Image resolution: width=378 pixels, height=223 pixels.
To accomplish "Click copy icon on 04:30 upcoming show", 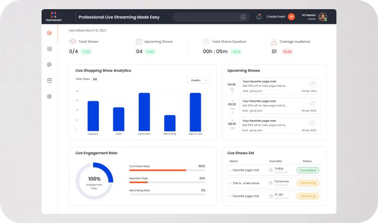I will click(x=312, y=83).
